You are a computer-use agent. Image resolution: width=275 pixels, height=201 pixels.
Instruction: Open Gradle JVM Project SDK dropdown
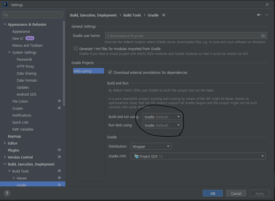tap(198, 156)
